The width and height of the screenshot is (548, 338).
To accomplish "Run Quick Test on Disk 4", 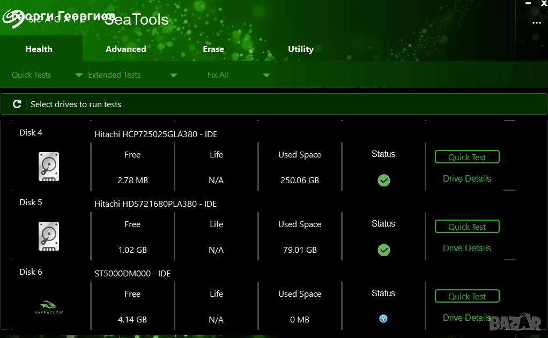I will [466, 157].
